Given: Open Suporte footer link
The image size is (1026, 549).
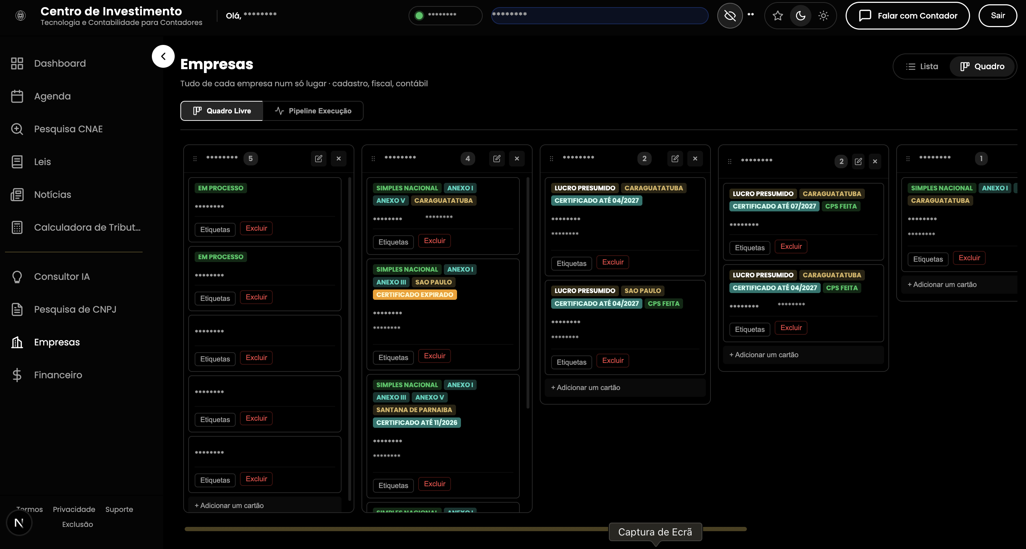Looking at the screenshot, I should 119,509.
